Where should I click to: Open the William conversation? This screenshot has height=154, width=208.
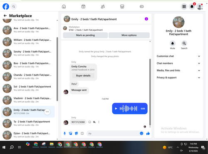point(28,42)
